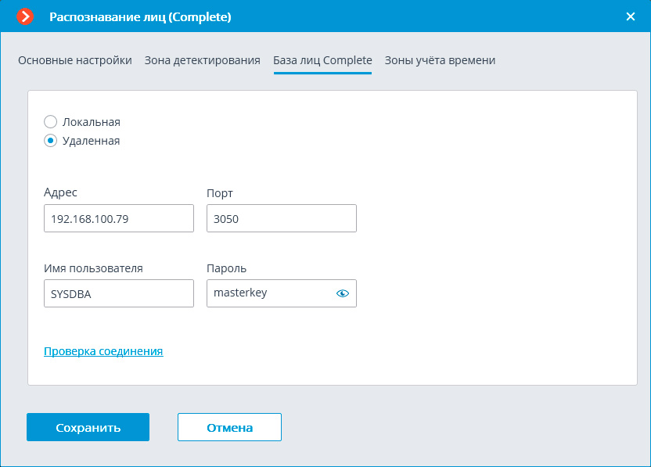Click the Адрес label above the address field
651x467 pixels.
click(x=61, y=192)
